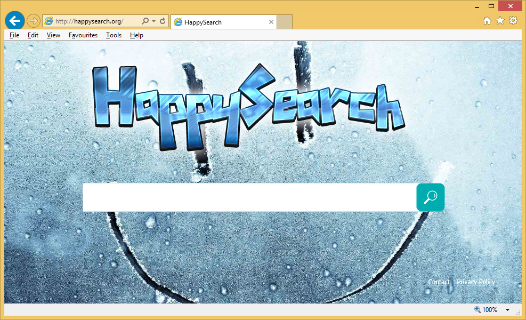The image size is (526, 320).
Task: Switch to the HappySearch tab
Action: (219, 22)
